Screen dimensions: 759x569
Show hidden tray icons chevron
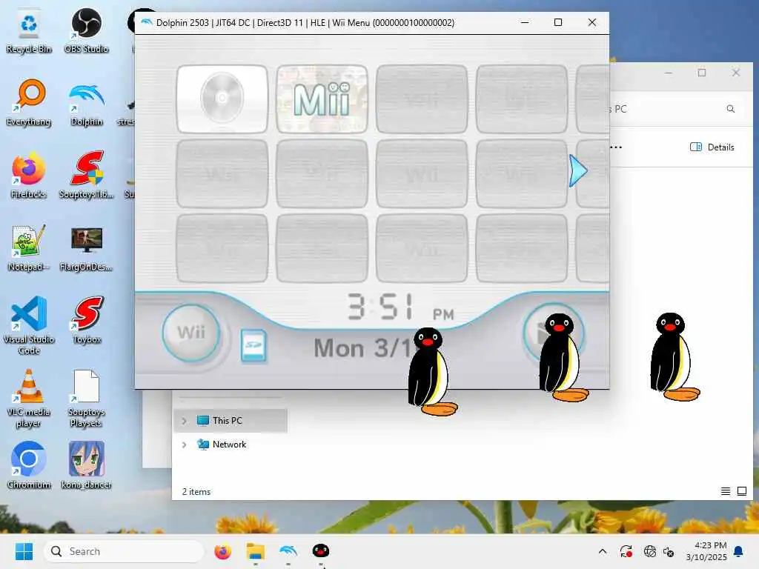[x=603, y=551]
